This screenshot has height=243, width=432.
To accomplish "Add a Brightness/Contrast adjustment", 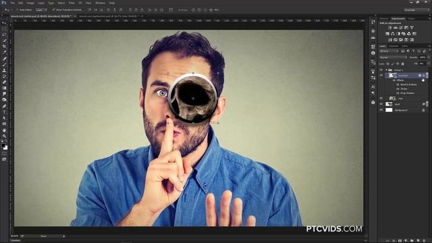I will pos(390,28).
